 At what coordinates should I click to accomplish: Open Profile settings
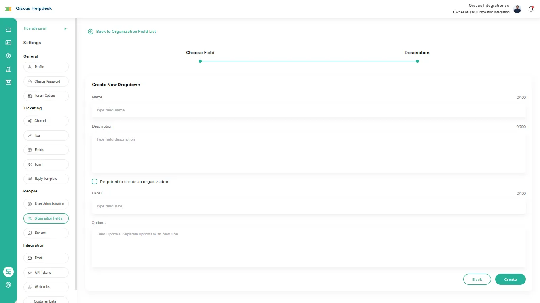click(46, 67)
